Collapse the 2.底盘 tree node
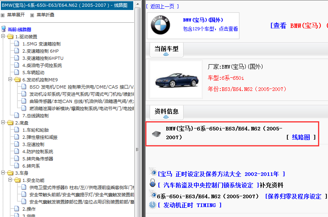The height and width of the screenshot is (217, 328). [x=3, y=122]
